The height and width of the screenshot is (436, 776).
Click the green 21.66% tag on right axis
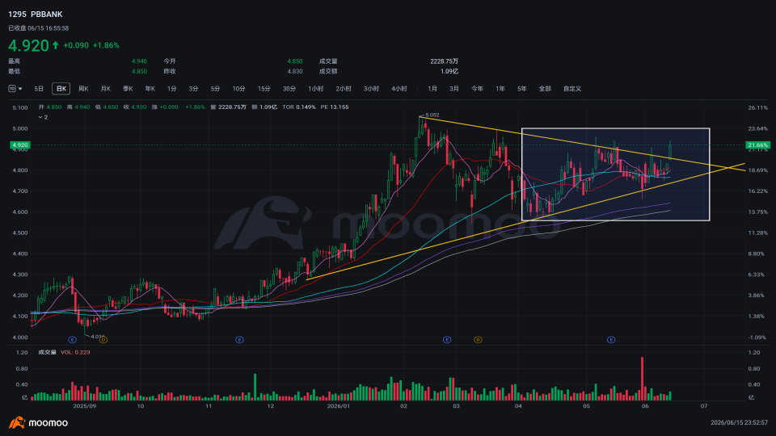[757, 145]
